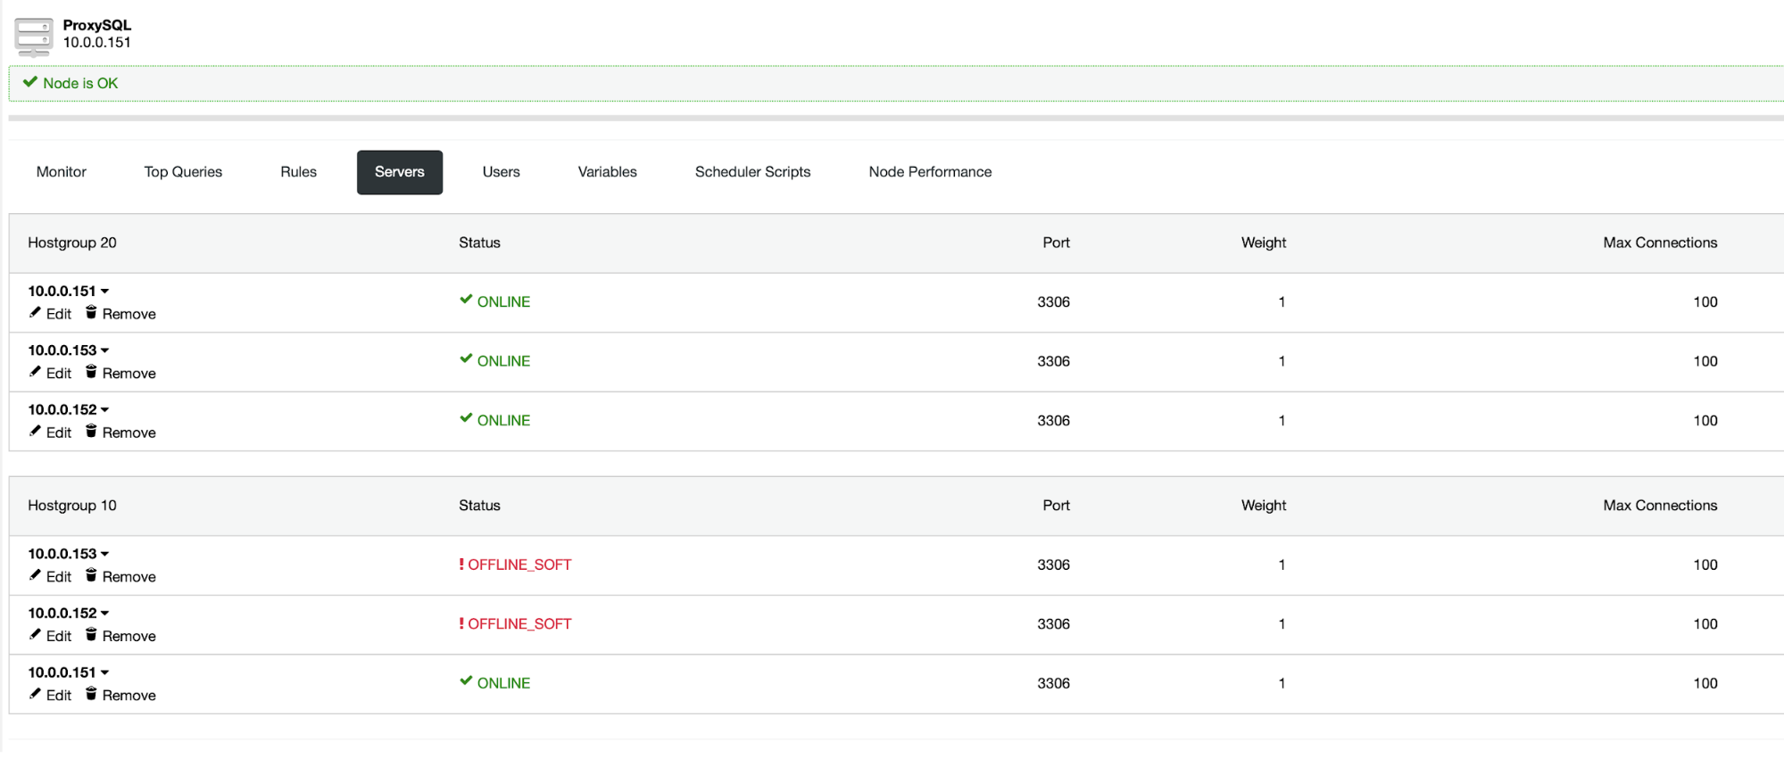
Task: Expand 10.0.0.151 dropdown caret in Hostgroup 10
Action: pos(104,672)
